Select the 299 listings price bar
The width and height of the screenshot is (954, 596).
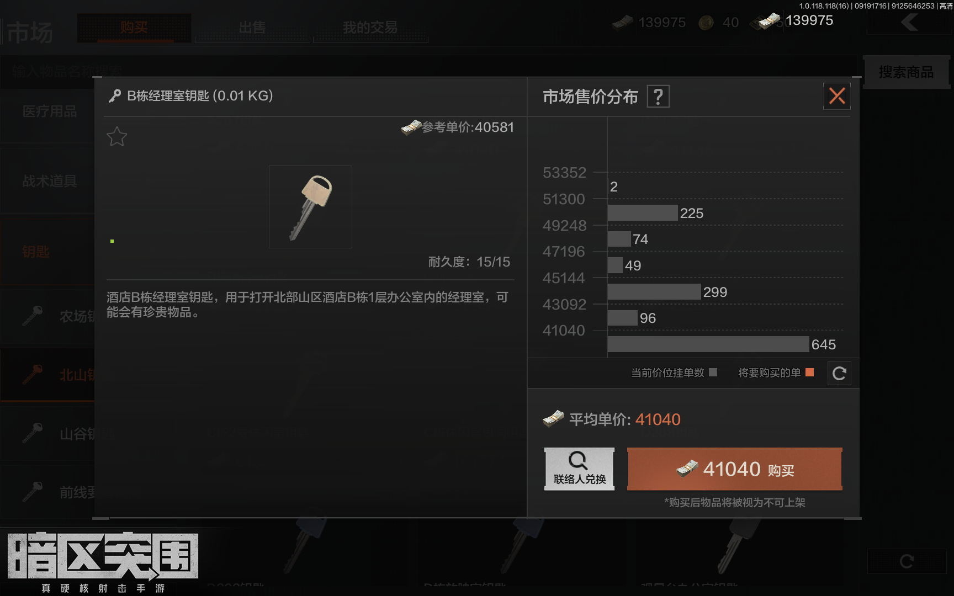point(654,292)
